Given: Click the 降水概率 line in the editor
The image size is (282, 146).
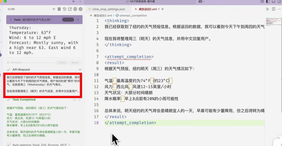Looking at the screenshot, I should (141, 99).
